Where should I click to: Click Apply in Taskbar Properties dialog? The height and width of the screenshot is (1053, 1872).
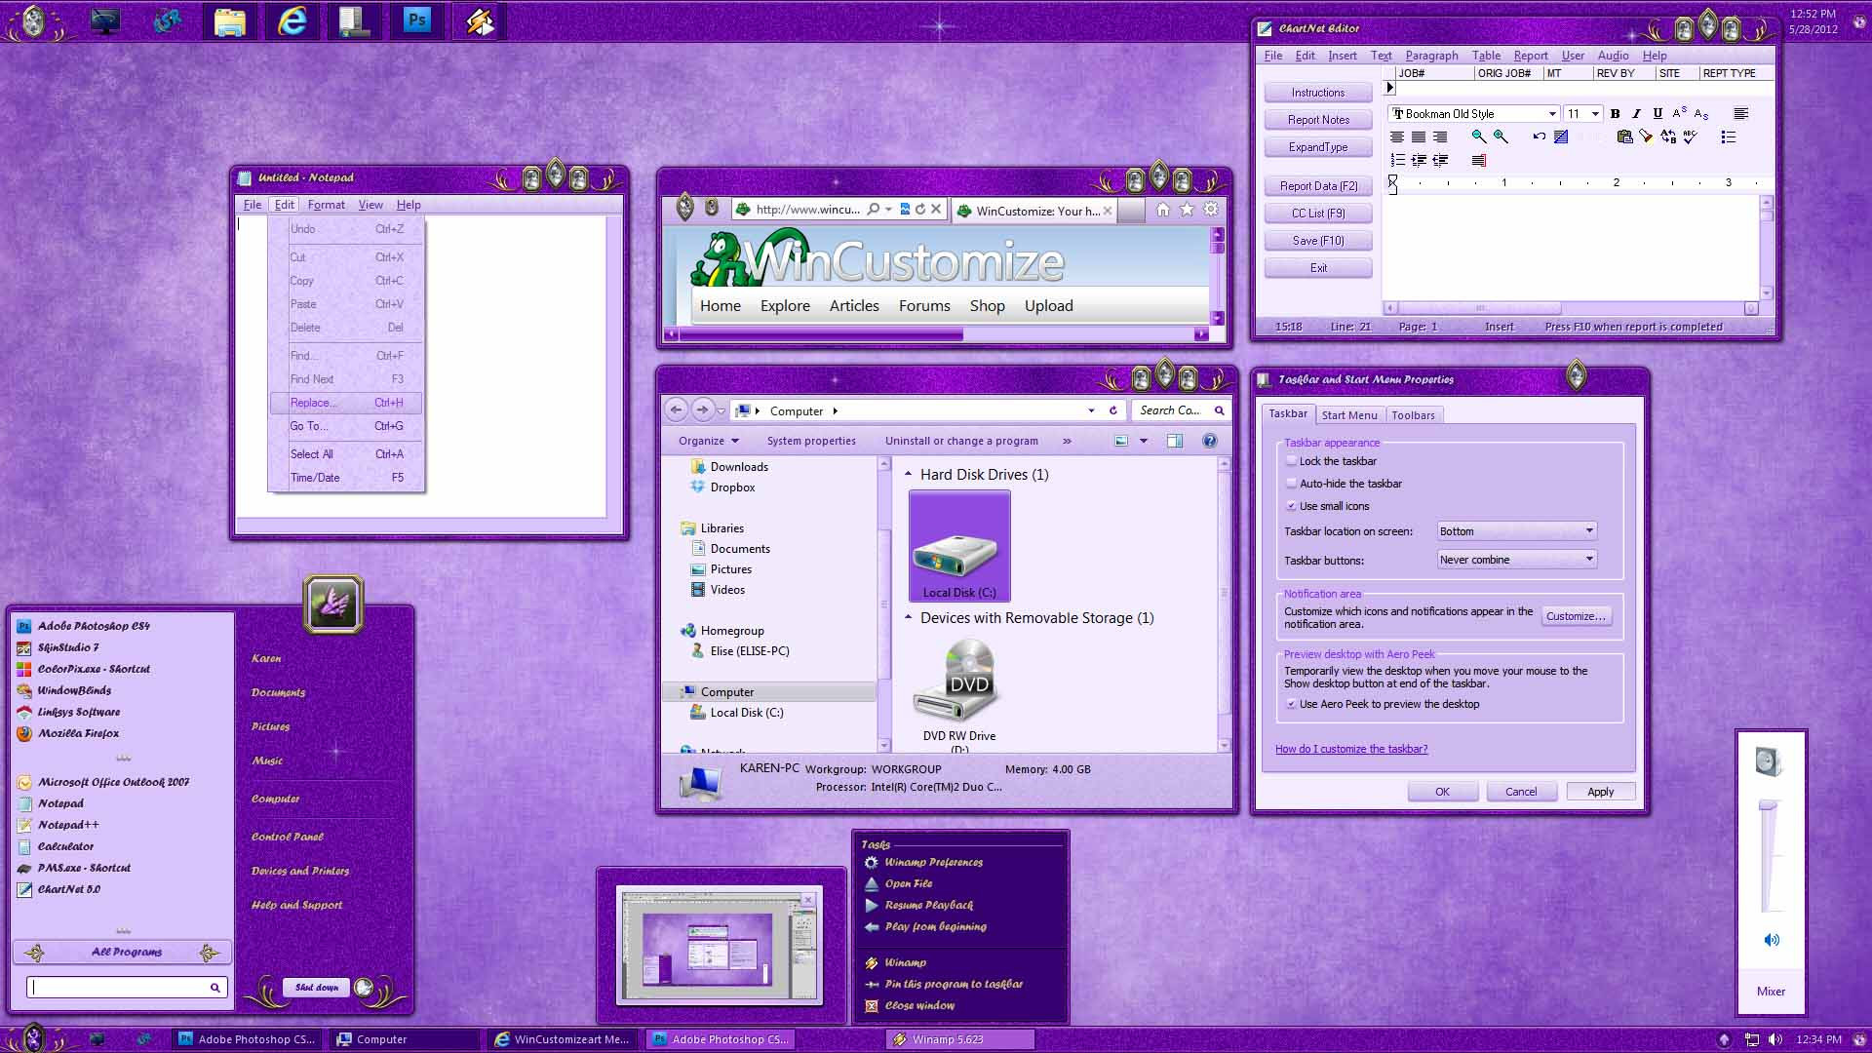[x=1600, y=792]
